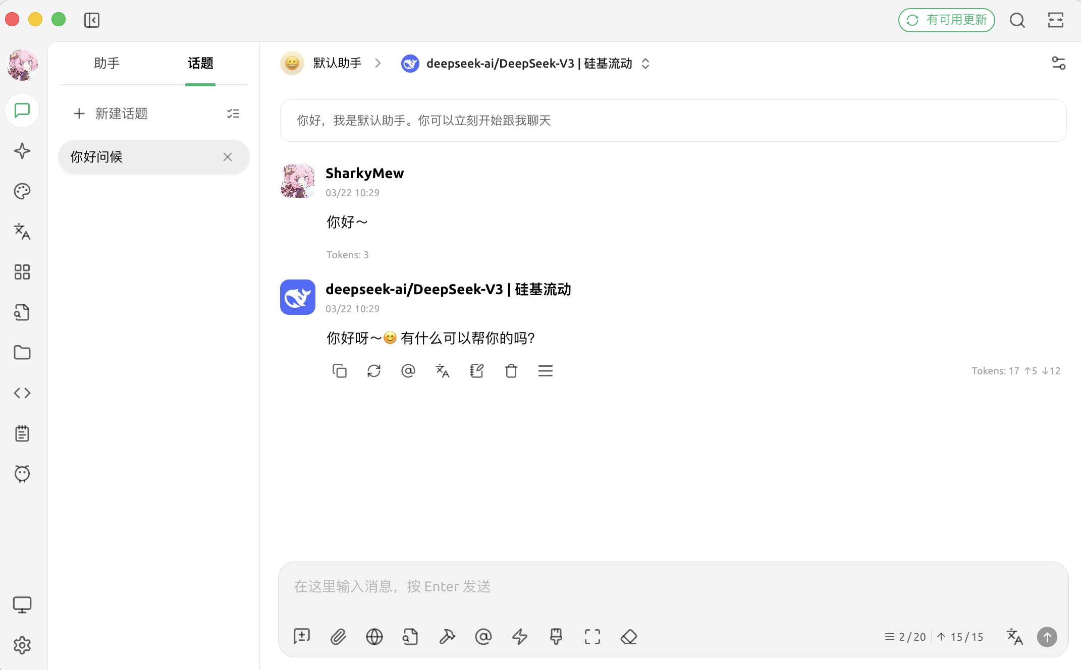The image size is (1081, 670).
Task: Open the chat settings sliders icon
Action: (1058, 64)
